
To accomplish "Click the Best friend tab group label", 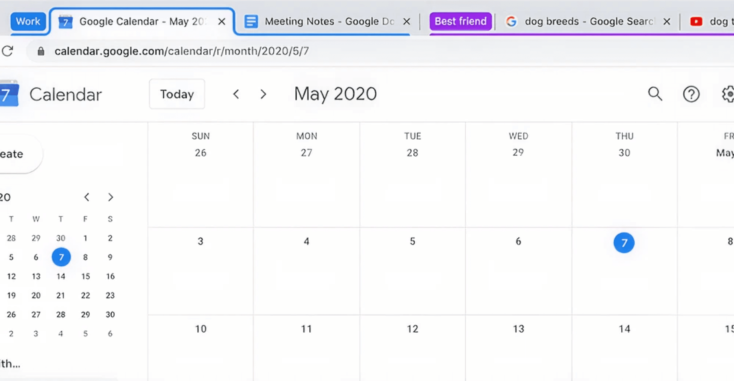I will (x=461, y=21).
